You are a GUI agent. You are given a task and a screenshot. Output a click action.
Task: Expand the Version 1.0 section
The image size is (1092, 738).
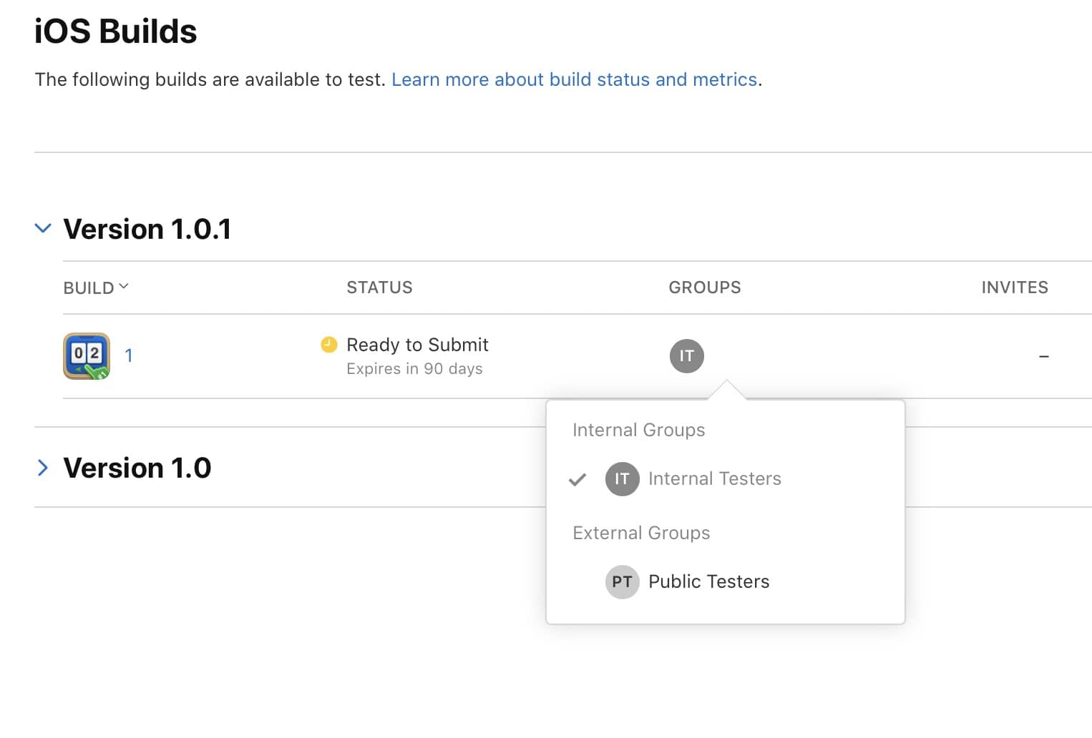point(43,468)
